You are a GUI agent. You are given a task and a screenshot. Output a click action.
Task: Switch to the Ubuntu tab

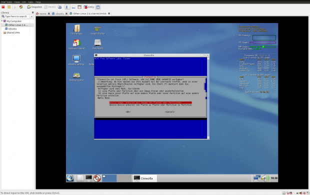tap(58, 13)
